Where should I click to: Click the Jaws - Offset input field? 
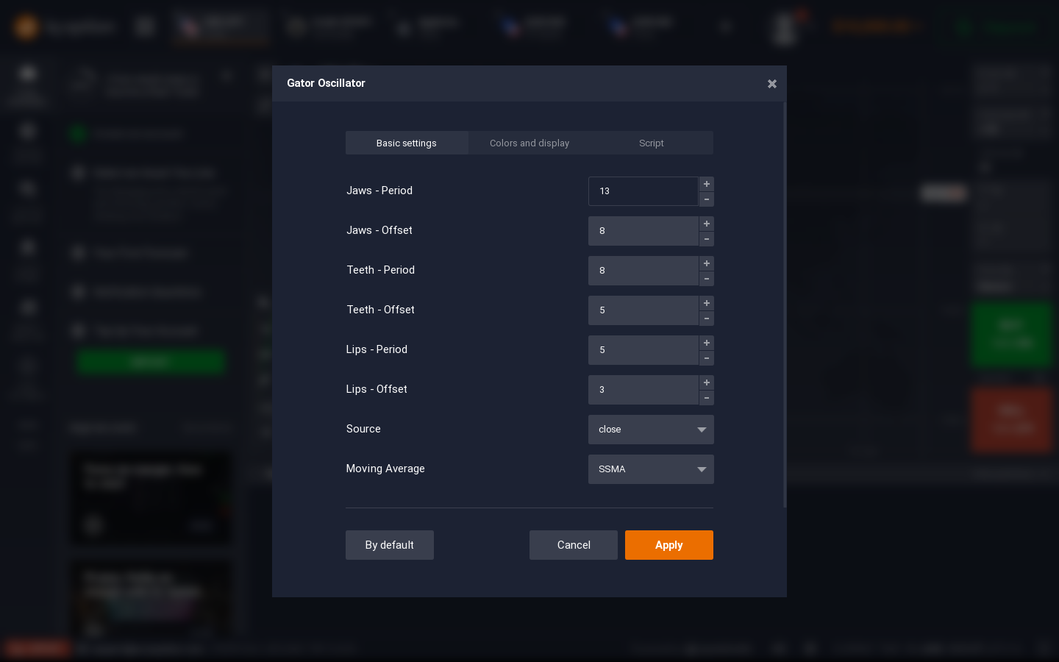tap(643, 231)
